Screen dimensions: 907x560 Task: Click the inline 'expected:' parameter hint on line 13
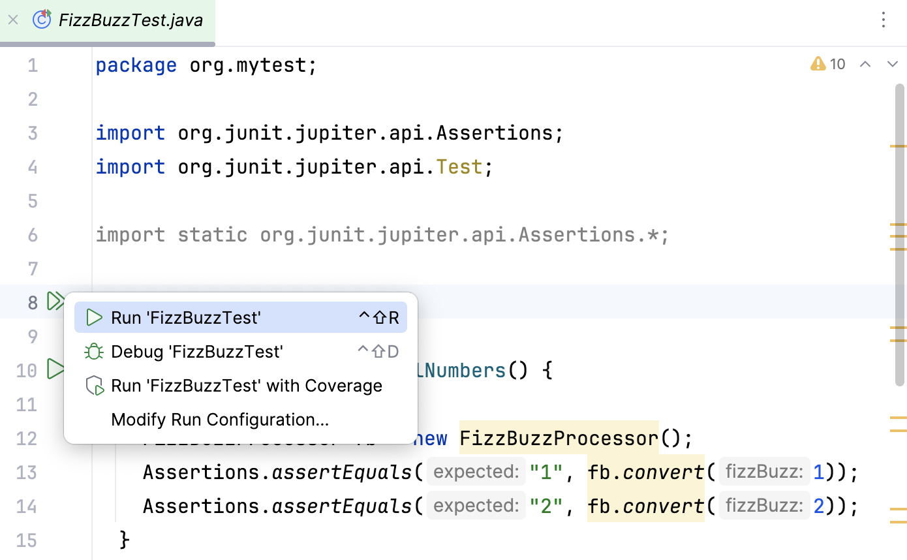(x=476, y=471)
